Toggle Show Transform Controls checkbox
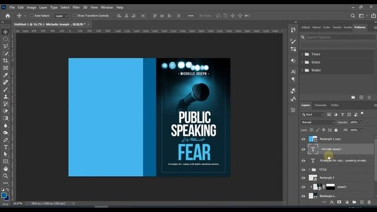Screen dimensions: 377x212 (75, 16)
